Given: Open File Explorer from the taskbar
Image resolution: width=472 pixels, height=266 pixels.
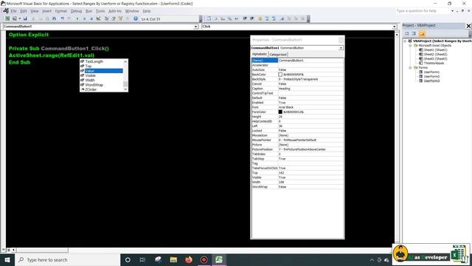Looking at the screenshot, I should pyautogui.click(x=173, y=259).
